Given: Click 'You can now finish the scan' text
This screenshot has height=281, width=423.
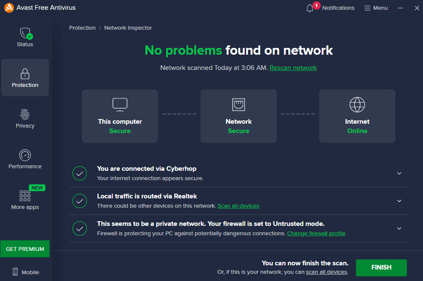Looking at the screenshot, I should tap(305, 263).
